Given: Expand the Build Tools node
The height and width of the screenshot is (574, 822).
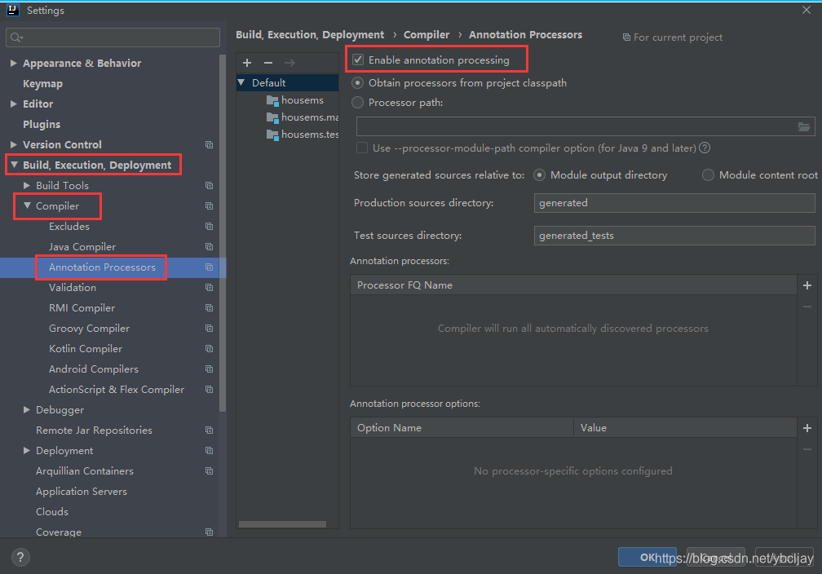Looking at the screenshot, I should (27, 186).
